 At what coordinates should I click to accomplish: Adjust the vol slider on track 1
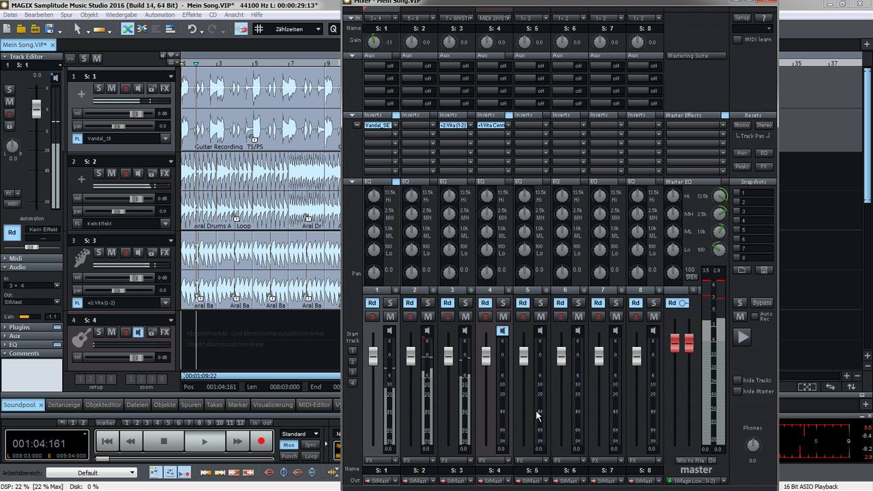136,113
